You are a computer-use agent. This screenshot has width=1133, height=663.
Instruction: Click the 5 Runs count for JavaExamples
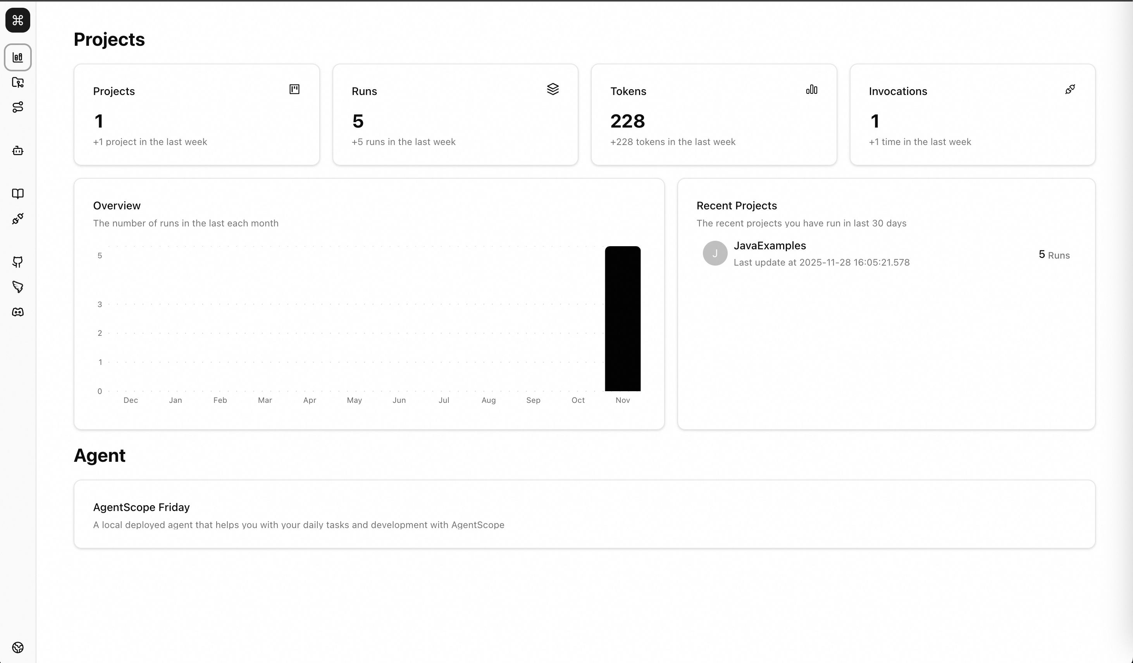[x=1054, y=255]
